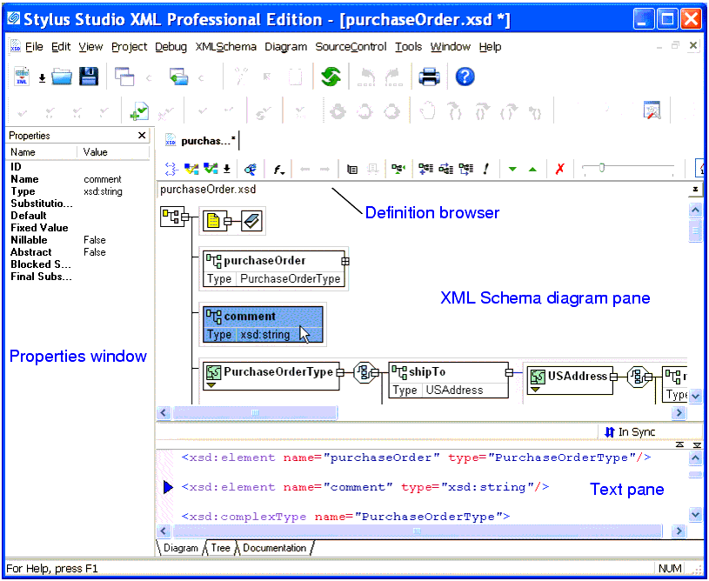Viewport: 709px width, 581px height.
Task: Click the Print icon in toolbar
Action: click(x=429, y=77)
